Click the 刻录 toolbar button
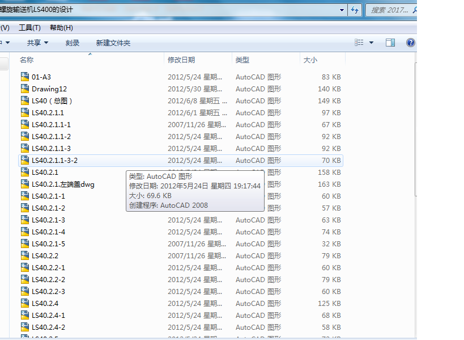 73,43
